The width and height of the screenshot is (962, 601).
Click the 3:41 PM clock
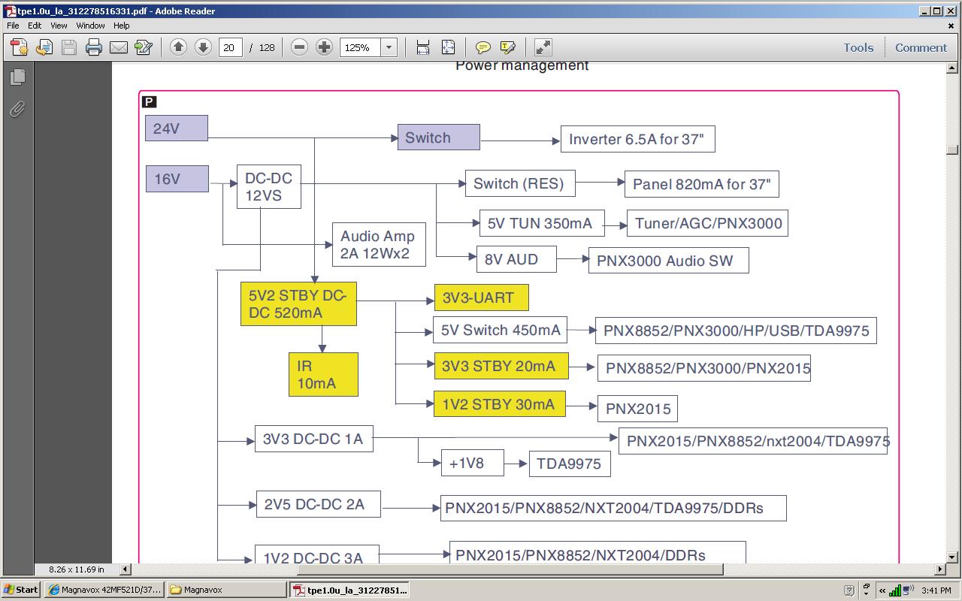click(936, 590)
